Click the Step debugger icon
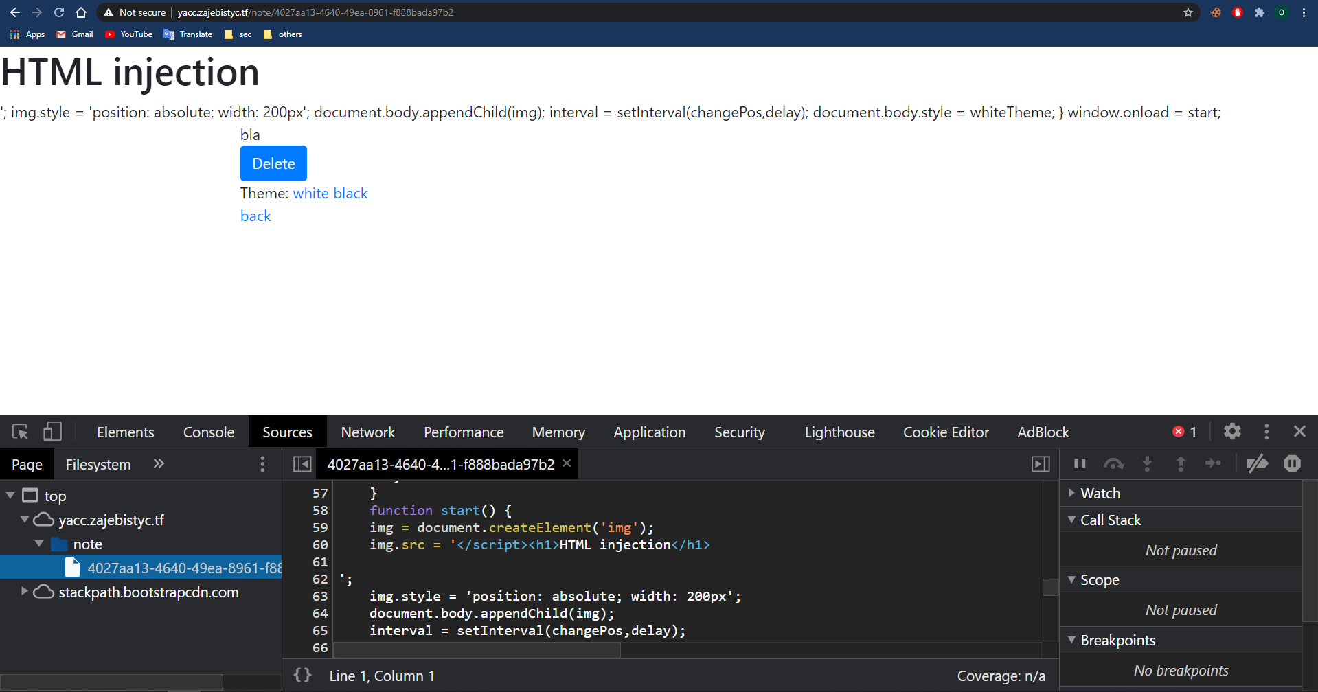 click(x=1213, y=464)
